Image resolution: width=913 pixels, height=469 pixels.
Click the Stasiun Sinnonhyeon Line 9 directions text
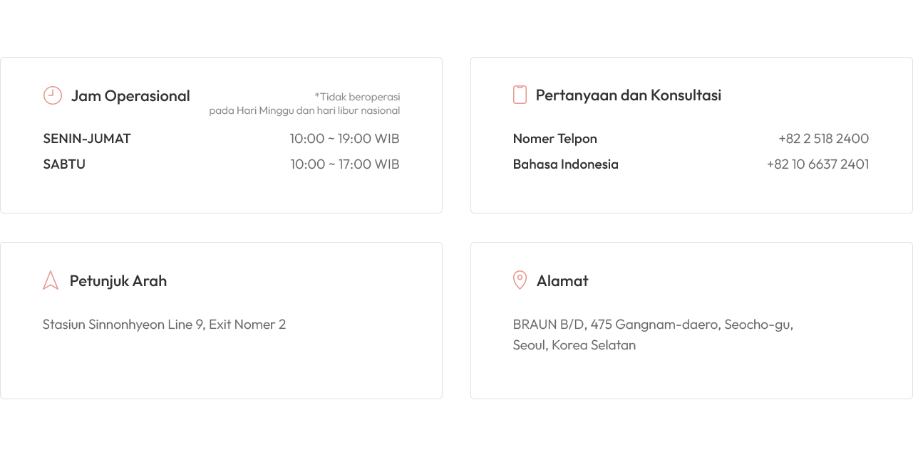[x=164, y=325]
